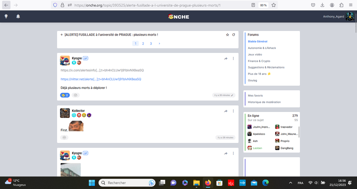Click share arrow on Kollector's post
Image resolution: width=357 pixels, height=189 pixels.
click(x=226, y=111)
